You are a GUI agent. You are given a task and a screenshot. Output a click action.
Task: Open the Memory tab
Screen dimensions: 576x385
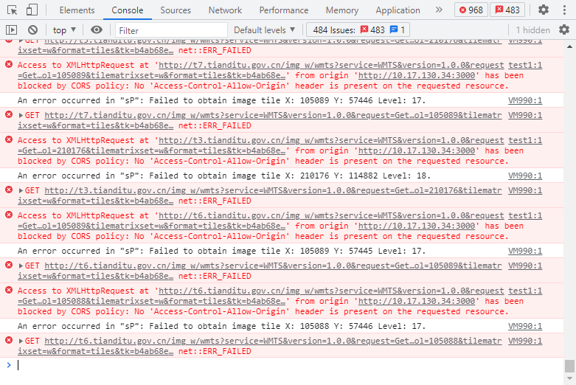click(x=342, y=10)
